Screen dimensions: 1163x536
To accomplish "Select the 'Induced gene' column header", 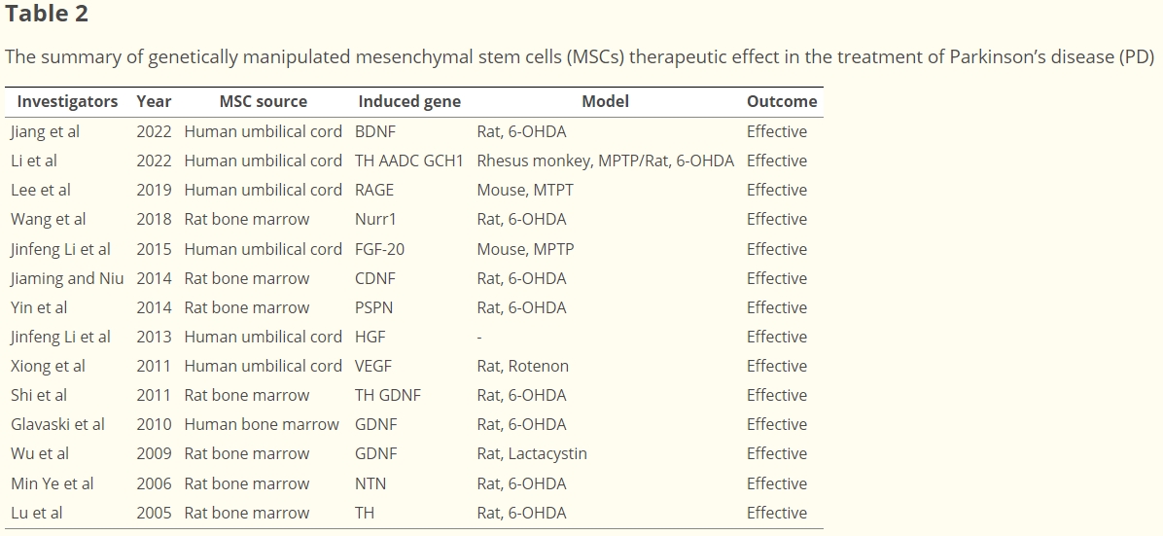I will pos(409,101).
